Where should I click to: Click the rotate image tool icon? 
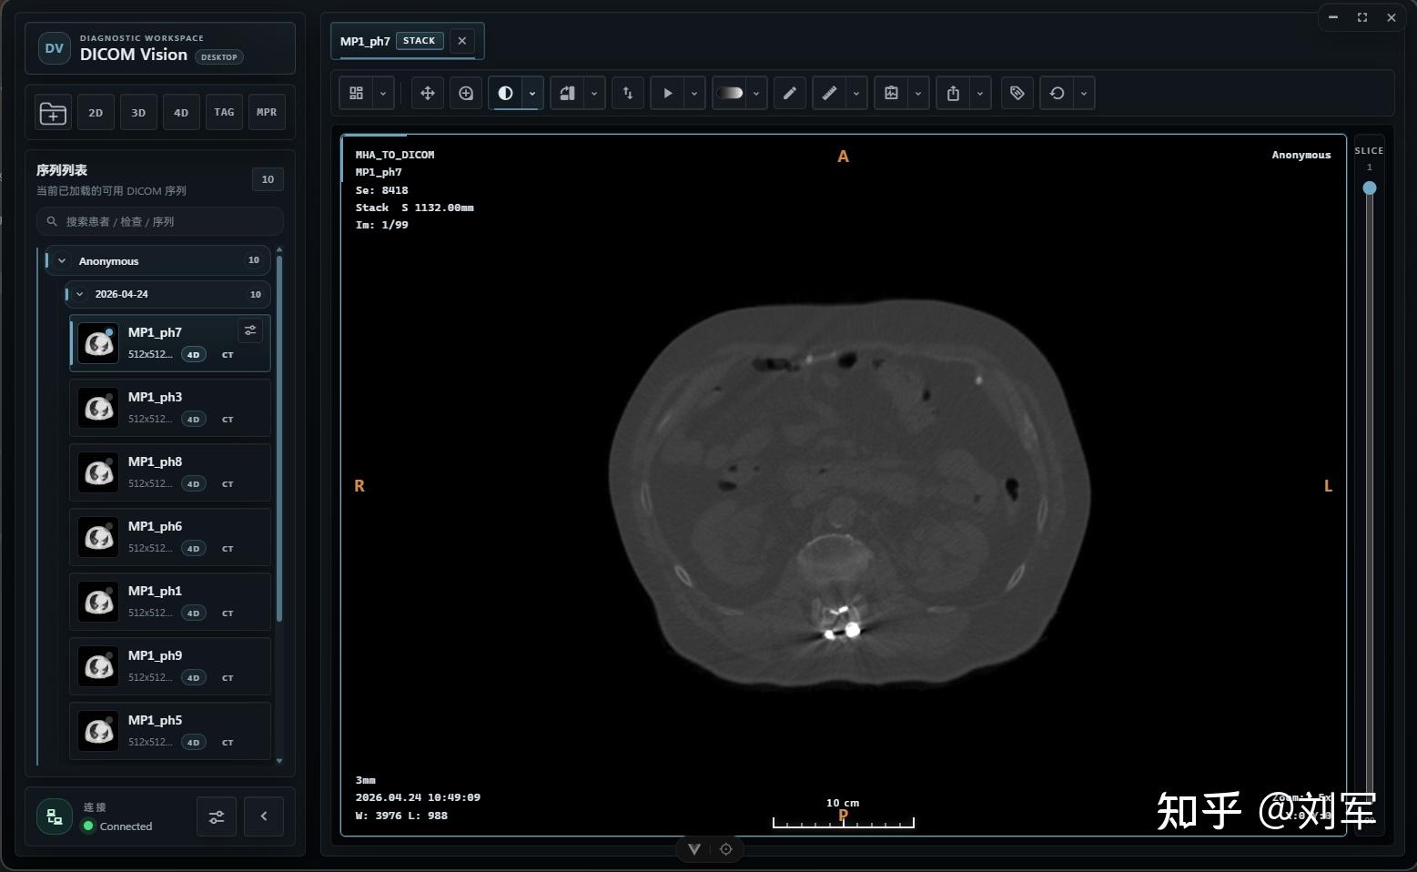[567, 93]
